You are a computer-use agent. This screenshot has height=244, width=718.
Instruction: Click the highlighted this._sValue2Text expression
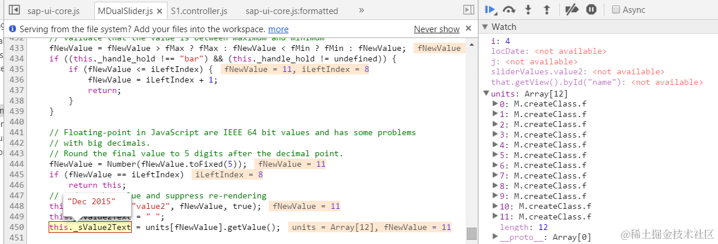(x=90, y=228)
